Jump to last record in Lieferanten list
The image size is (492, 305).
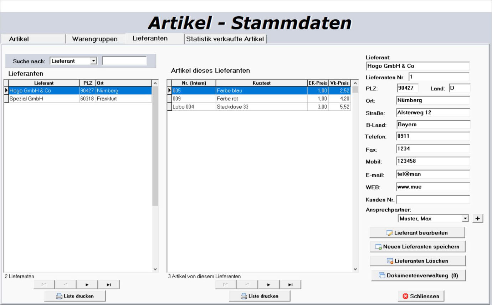coord(109,285)
